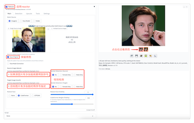This screenshot has width=194, height=123.
Task: Close the gallery preview with top-right X
Action: click(x=187, y=7)
